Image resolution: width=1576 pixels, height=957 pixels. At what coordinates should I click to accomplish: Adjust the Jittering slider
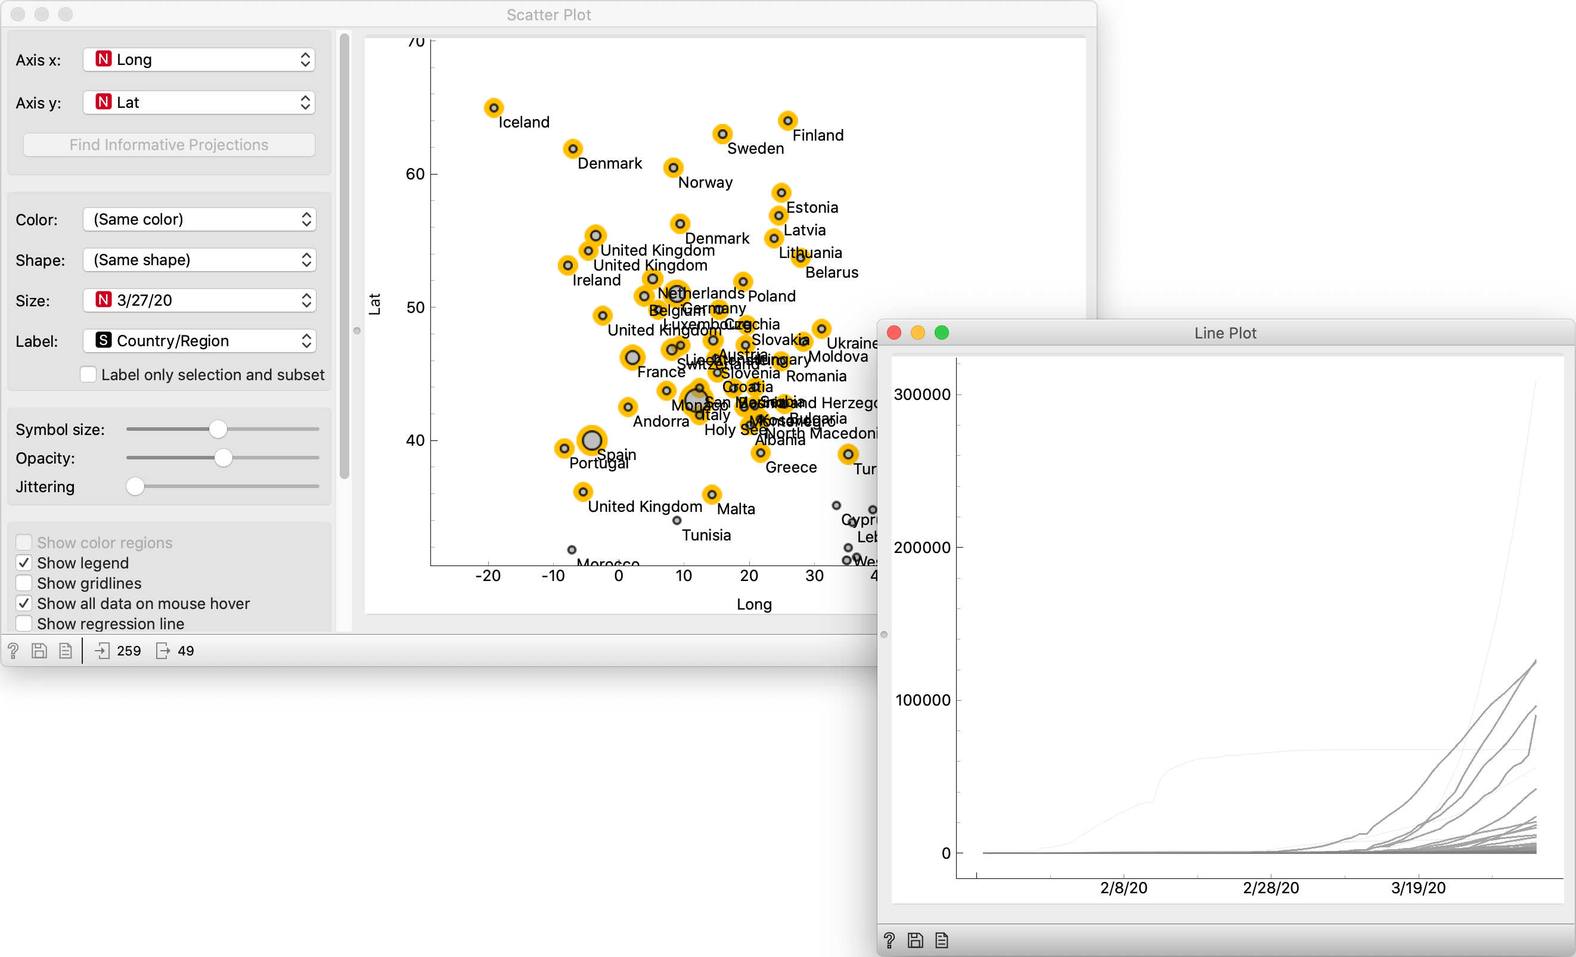pos(135,486)
